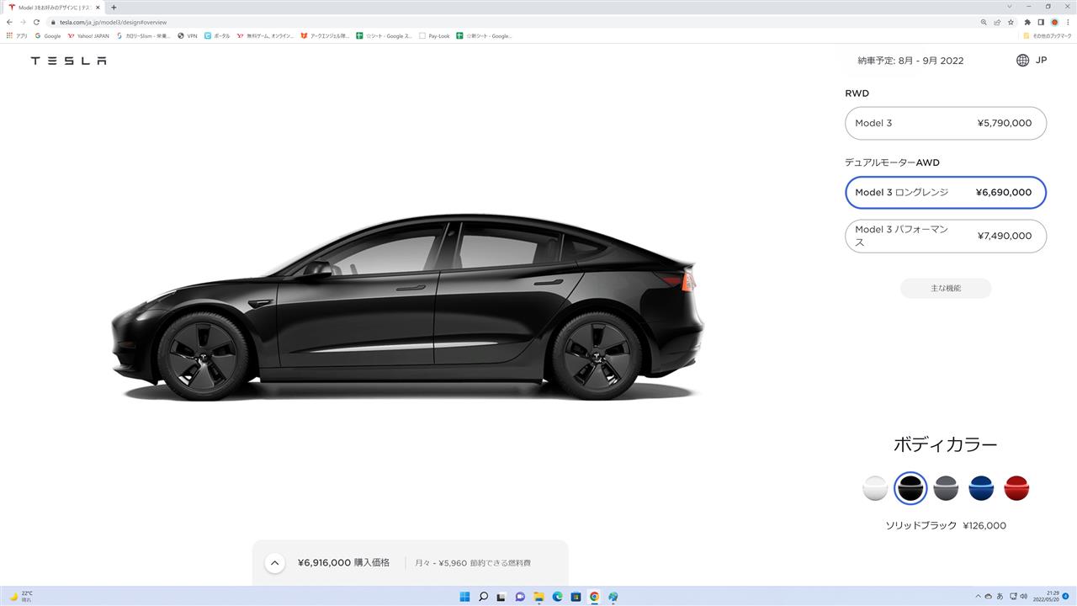Click the 主な機能 button
The width and height of the screenshot is (1077, 606).
[x=946, y=288]
